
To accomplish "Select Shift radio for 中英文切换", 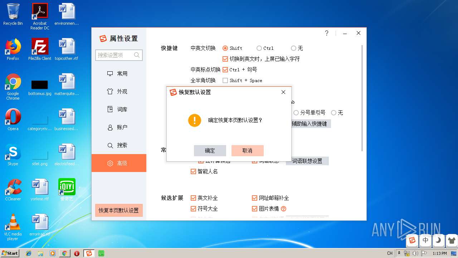I will click(225, 48).
